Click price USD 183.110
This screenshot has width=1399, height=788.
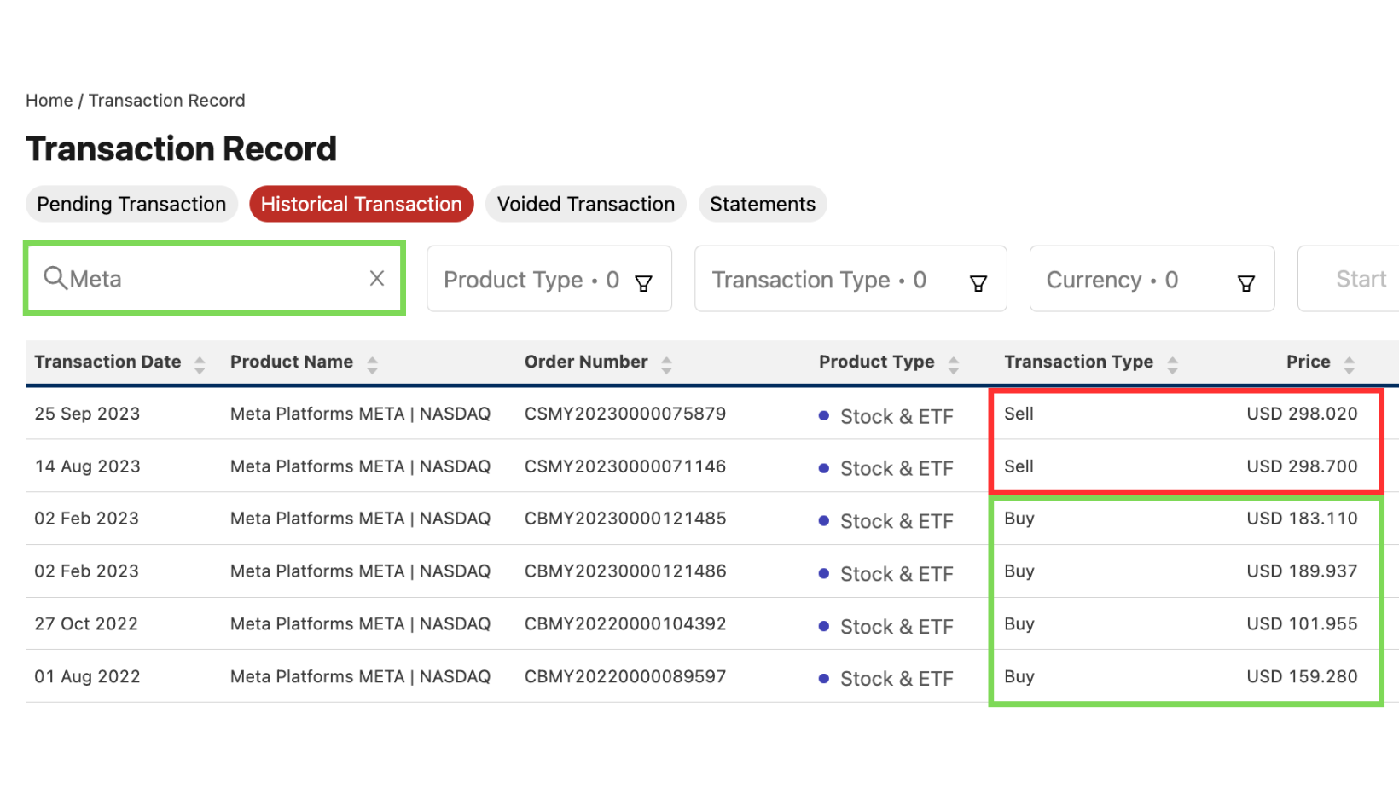click(x=1302, y=519)
